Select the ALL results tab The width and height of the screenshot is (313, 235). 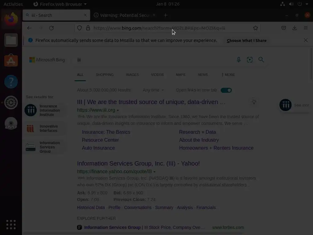[80, 75]
